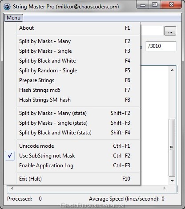Click the /3010 text field

tap(161, 46)
